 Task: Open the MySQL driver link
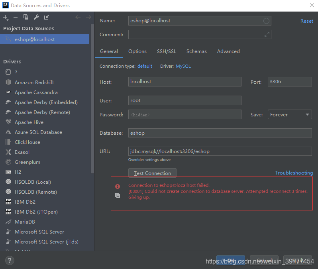183,66
